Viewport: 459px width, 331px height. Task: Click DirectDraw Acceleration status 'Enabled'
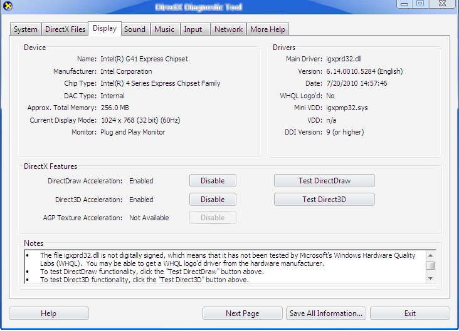(x=141, y=181)
